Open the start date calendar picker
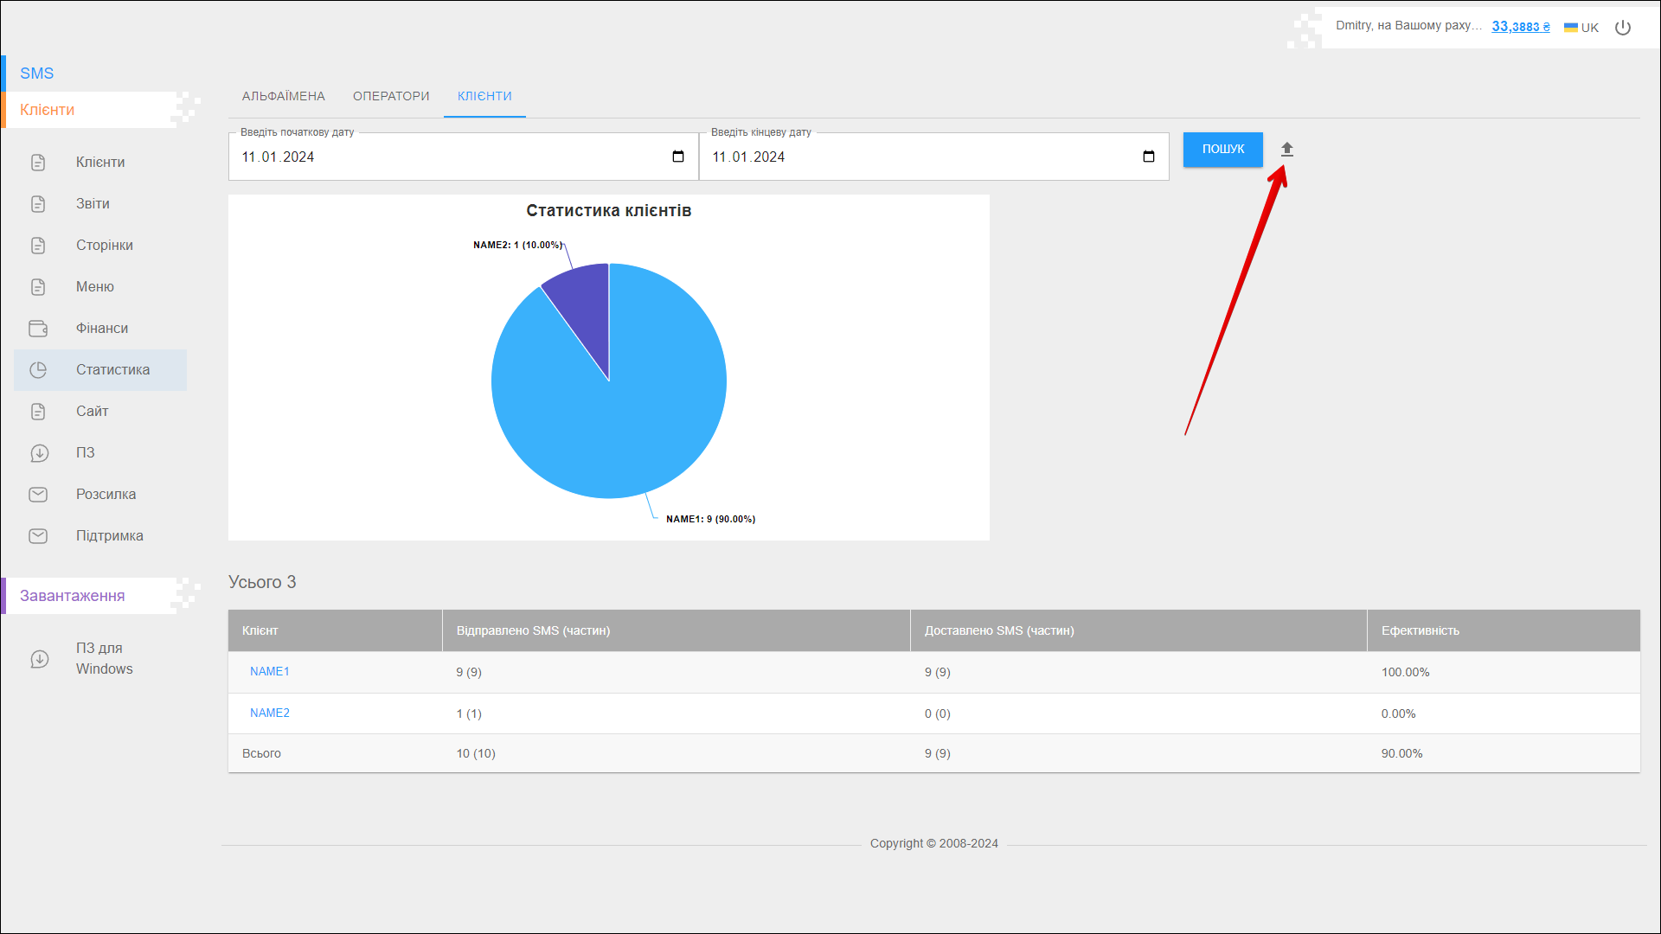1661x934 pixels. 678,157
